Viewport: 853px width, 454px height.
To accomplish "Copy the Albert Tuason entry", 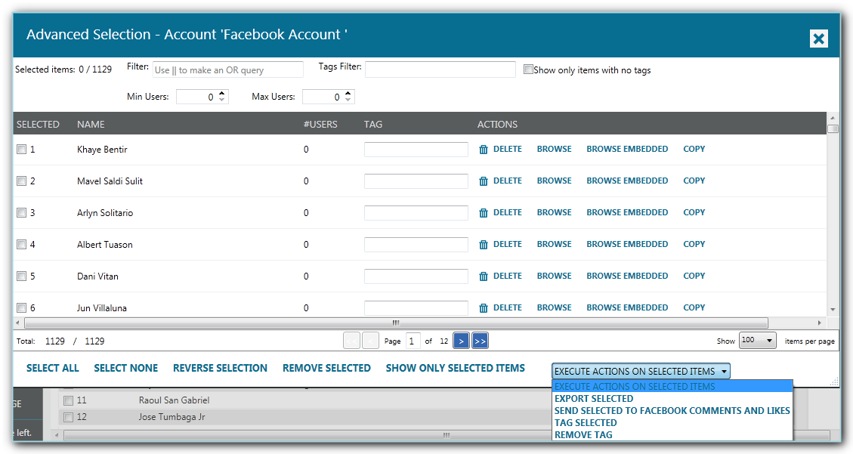I will pos(694,244).
